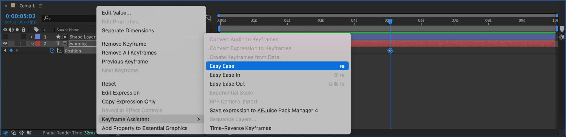This screenshot has height=137, width=566.
Task: Open the Comp 1 panel menu
Action: tap(40, 6)
